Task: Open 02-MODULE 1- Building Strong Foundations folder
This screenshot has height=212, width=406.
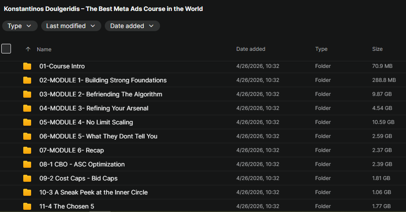Action: pos(103,80)
